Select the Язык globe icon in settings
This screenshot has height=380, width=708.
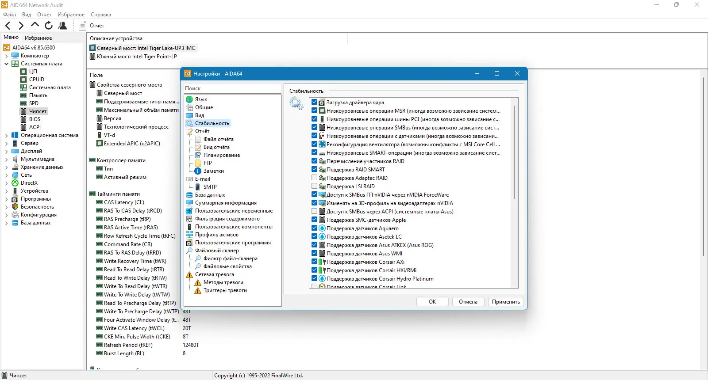[189, 99]
